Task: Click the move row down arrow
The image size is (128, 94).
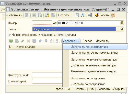Action: click(46, 41)
